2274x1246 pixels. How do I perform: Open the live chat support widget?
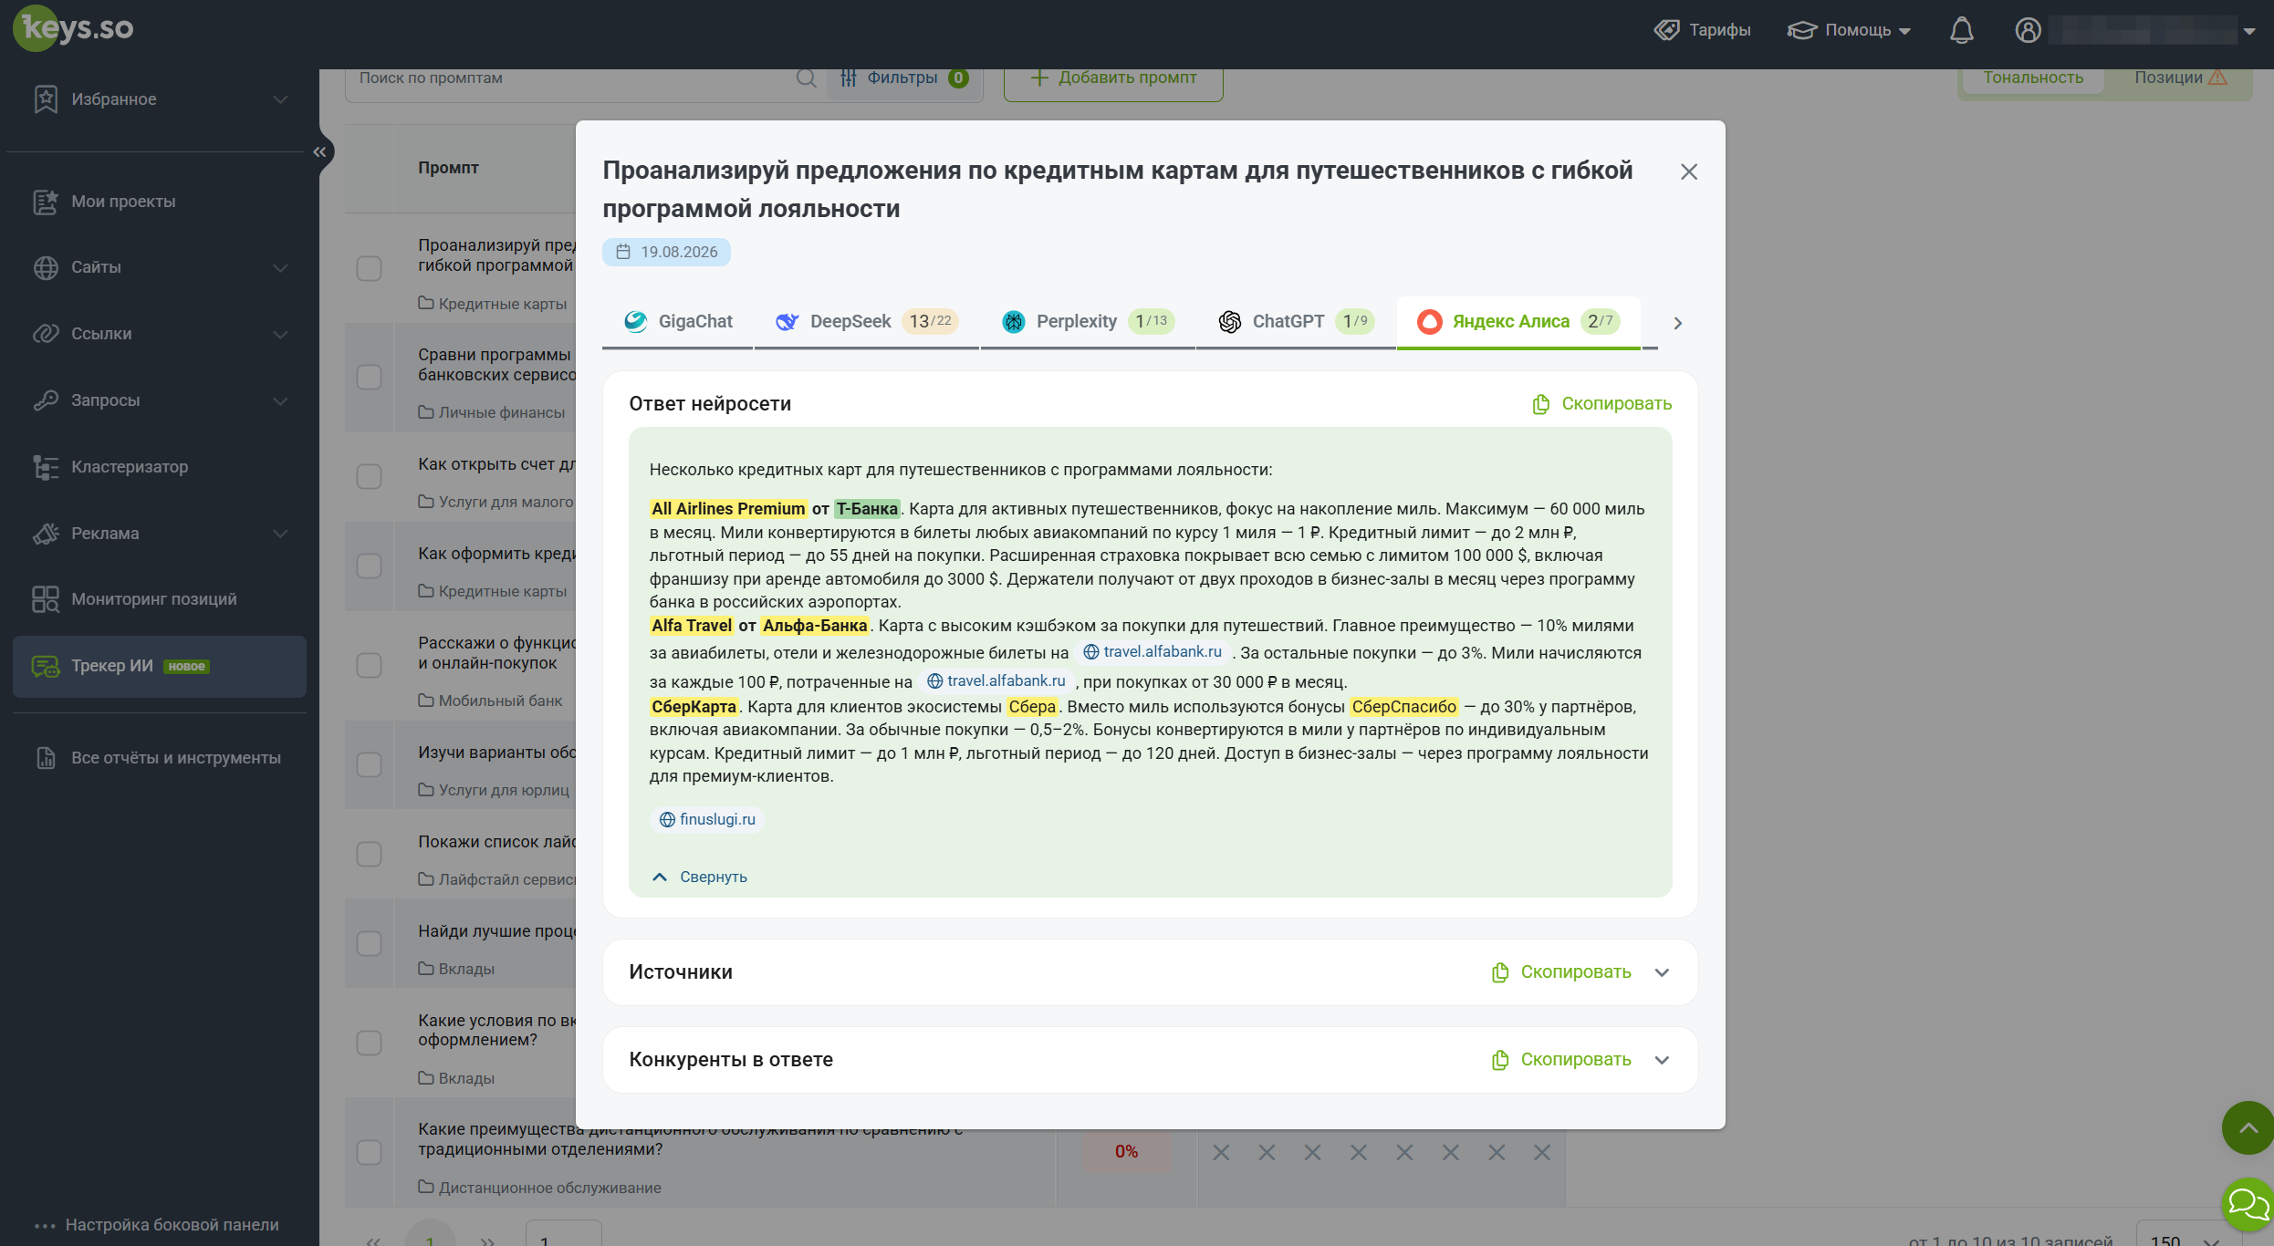(x=2248, y=1205)
